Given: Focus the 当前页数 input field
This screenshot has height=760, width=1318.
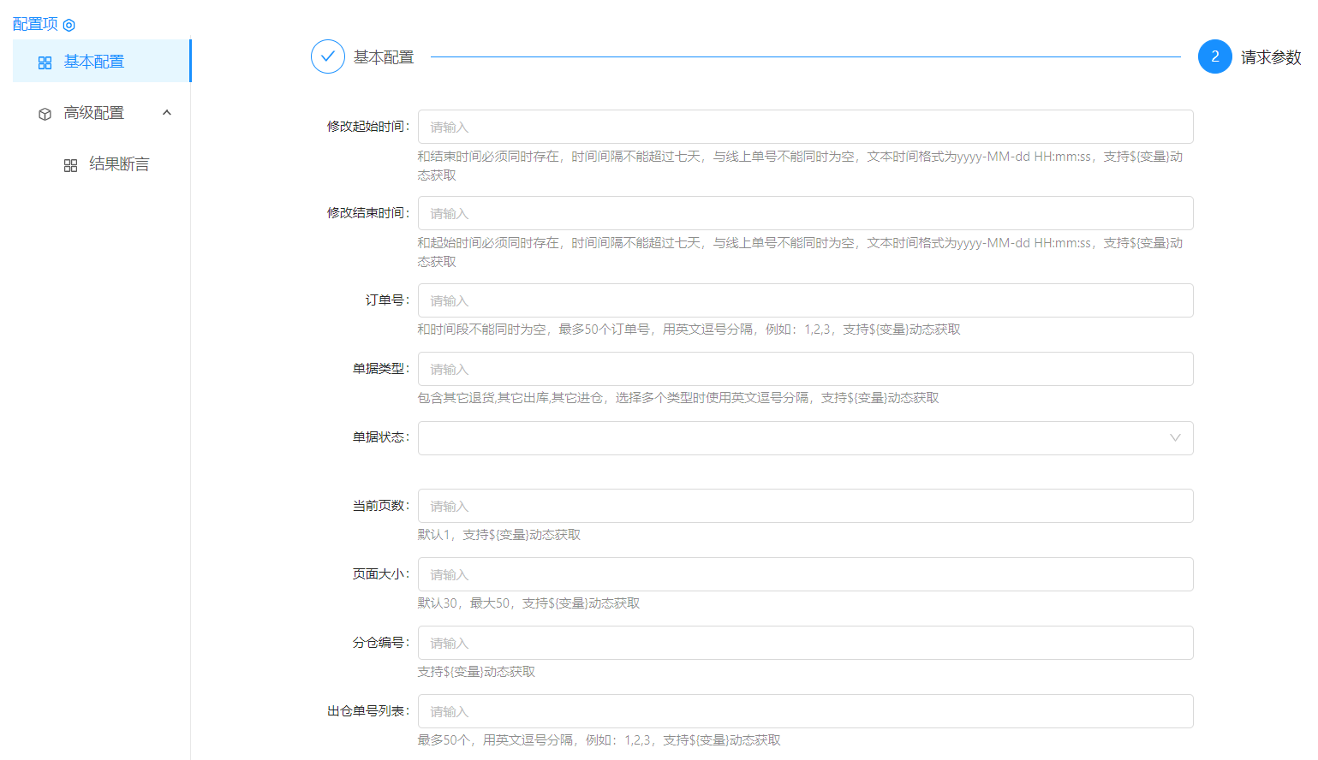Looking at the screenshot, I should point(805,506).
